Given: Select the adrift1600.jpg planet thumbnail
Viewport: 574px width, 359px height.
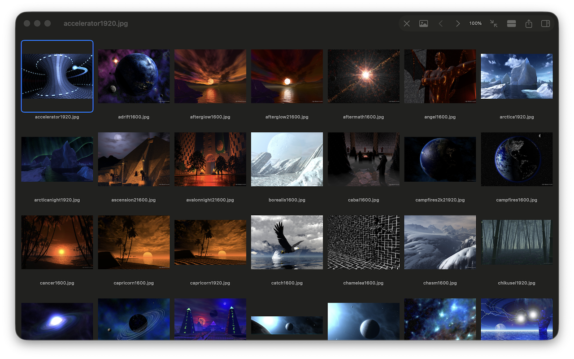Looking at the screenshot, I should [134, 76].
